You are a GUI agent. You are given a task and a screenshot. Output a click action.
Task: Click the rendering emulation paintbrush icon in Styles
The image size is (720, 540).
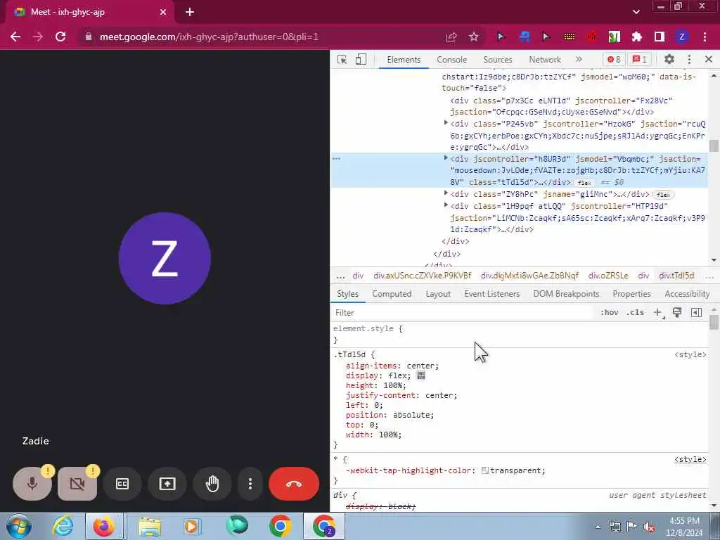tap(677, 313)
